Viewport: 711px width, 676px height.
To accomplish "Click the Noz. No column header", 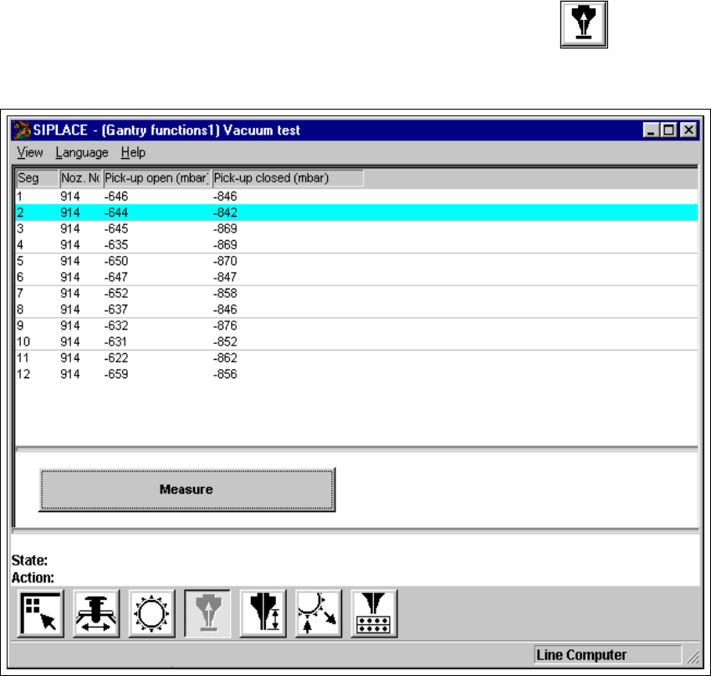I will click(x=80, y=178).
